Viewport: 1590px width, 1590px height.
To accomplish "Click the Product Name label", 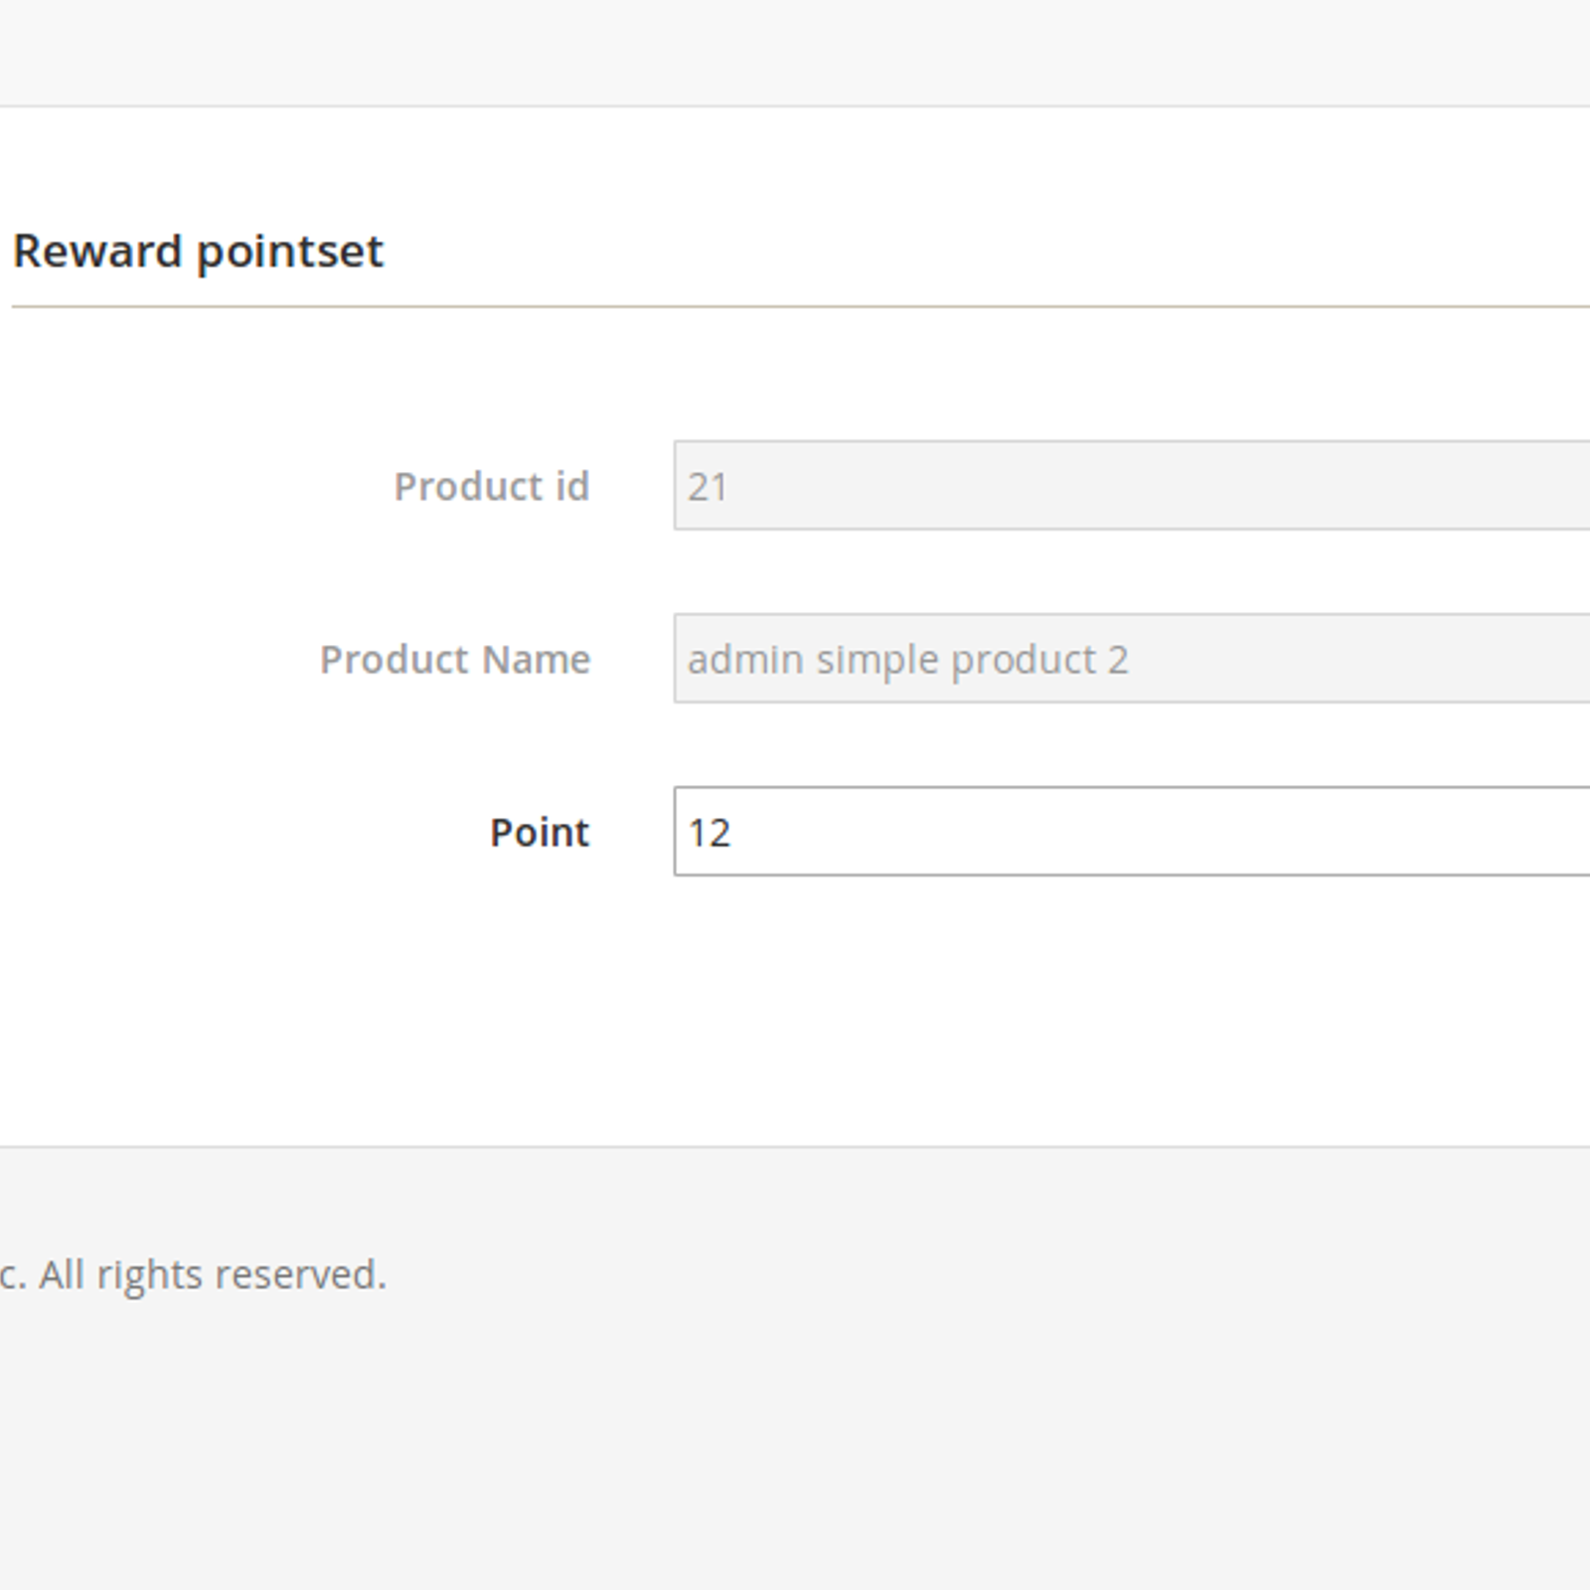I will pos(455,660).
